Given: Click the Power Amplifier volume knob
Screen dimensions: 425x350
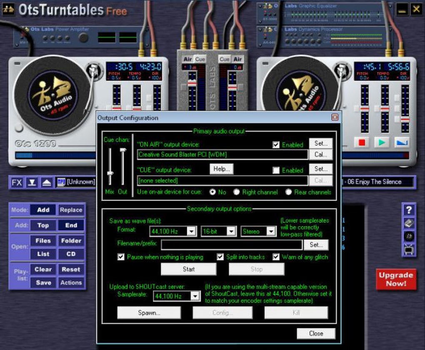Looking at the screenshot, I should pyautogui.click(x=83, y=37).
